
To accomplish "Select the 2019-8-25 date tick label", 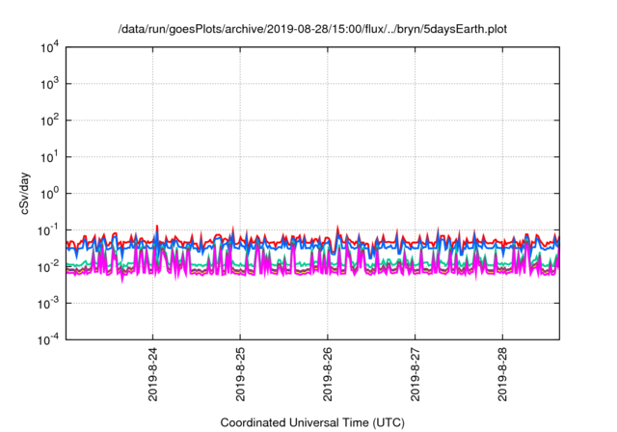I will (x=241, y=374).
